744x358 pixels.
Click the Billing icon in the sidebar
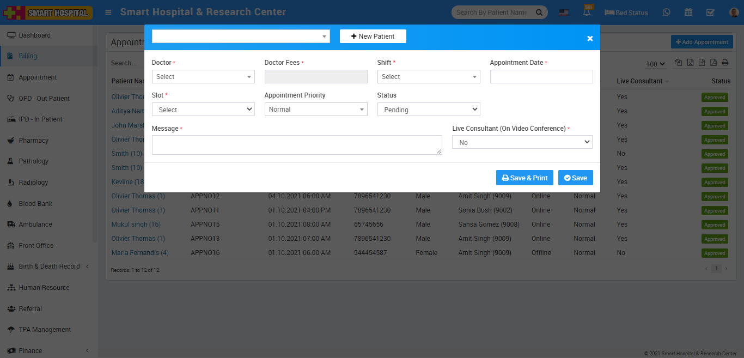pyautogui.click(x=11, y=56)
